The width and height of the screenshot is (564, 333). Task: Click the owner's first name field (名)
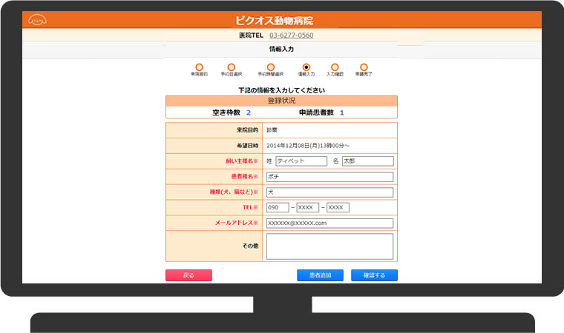(x=367, y=161)
